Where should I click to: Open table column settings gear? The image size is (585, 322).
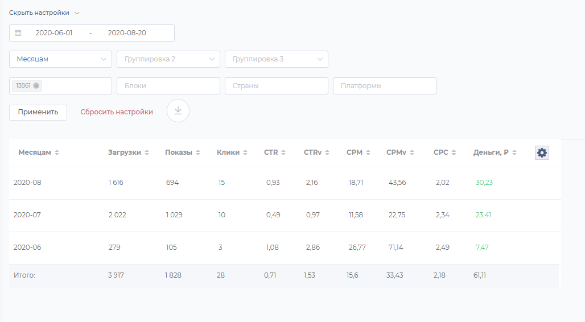542,152
